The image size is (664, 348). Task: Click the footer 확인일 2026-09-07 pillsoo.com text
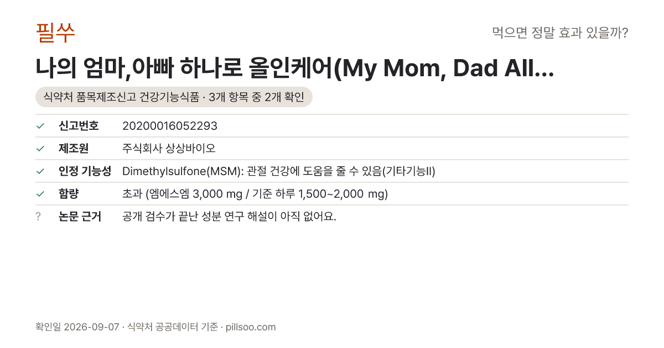(155, 327)
